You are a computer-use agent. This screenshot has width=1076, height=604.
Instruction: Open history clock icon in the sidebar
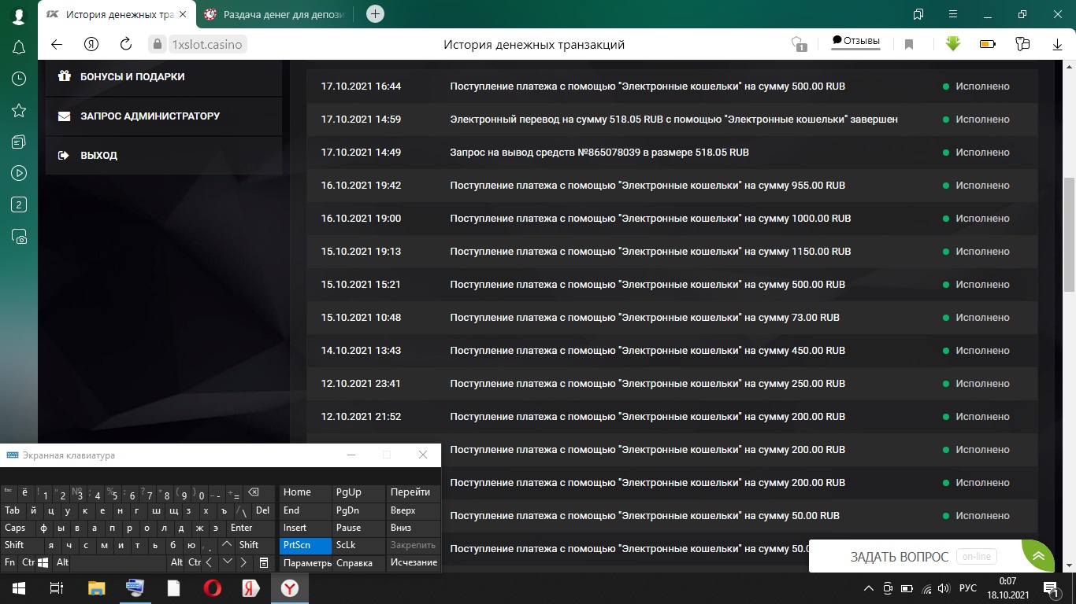[x=19, y=79]
